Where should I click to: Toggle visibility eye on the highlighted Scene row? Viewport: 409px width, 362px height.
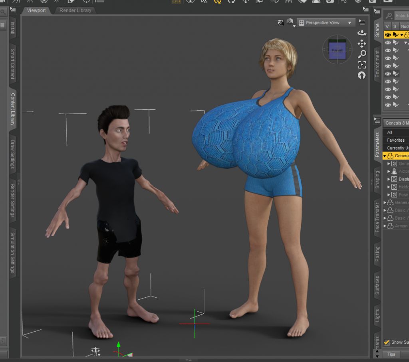[388, 35]
